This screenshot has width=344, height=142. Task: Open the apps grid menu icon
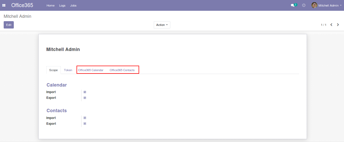(4, 5)
